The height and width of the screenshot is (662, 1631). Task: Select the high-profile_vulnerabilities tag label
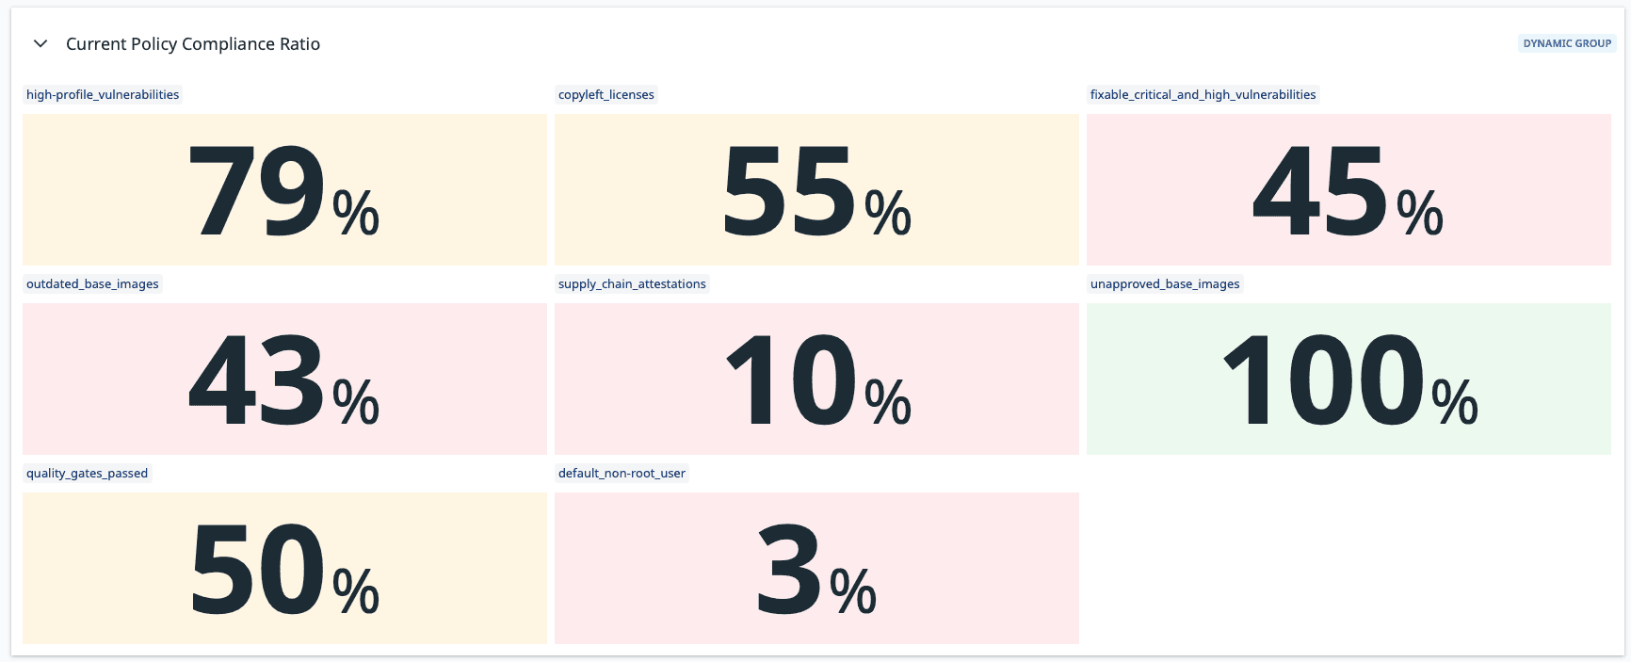coord(103,95)
